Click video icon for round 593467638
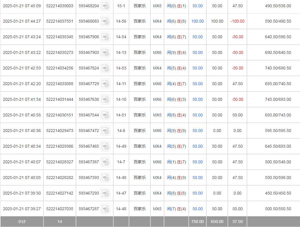The height and width of the screenshot is (227, 300). 106,100
